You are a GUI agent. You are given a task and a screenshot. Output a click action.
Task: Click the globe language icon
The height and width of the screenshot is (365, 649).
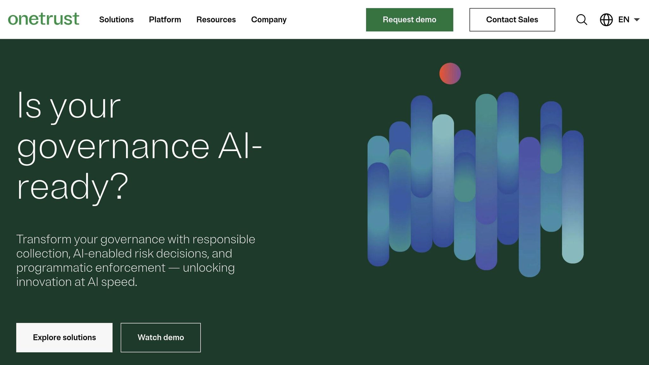(x=606, y=20)
